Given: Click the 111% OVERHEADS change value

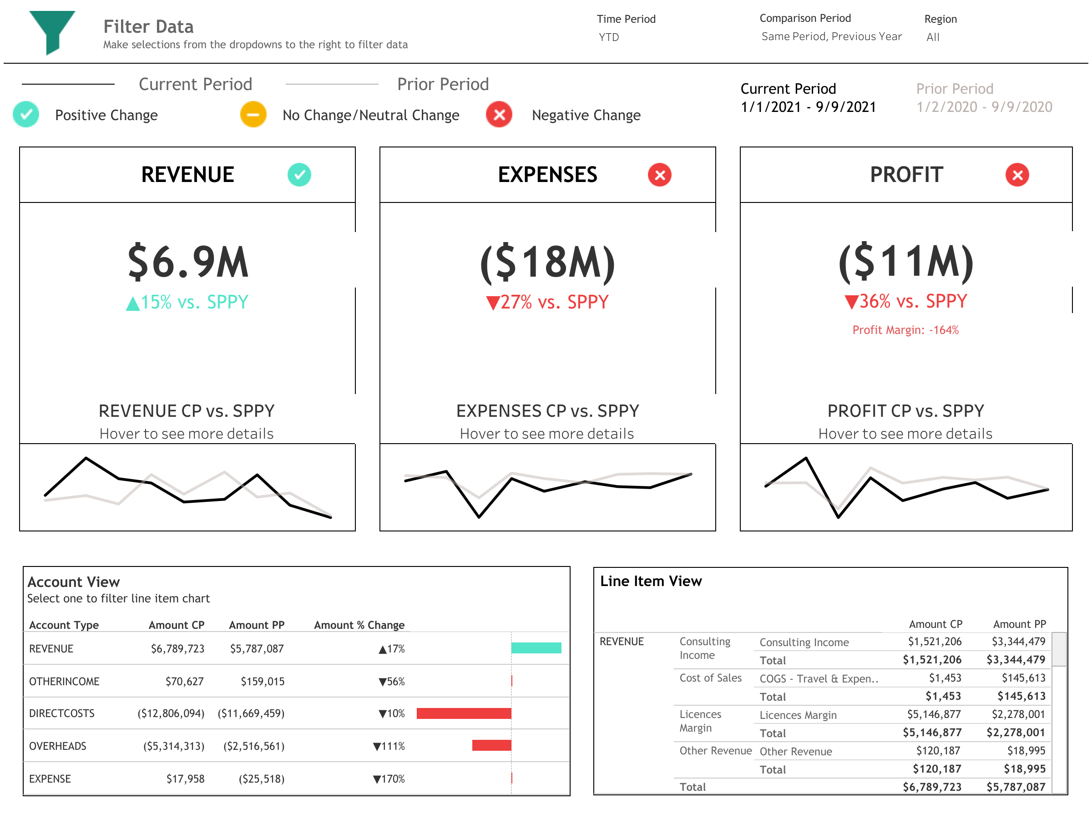Looking at the screenshot, I should coord(389,746).
